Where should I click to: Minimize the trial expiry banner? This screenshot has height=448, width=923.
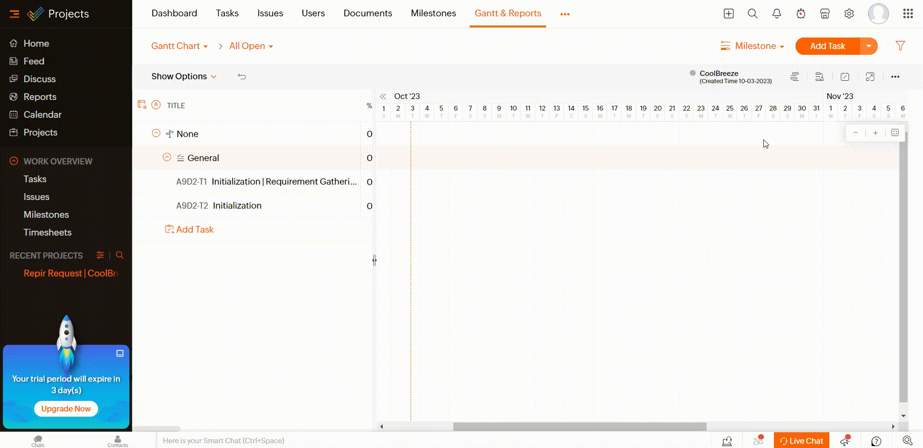[120, 353]
